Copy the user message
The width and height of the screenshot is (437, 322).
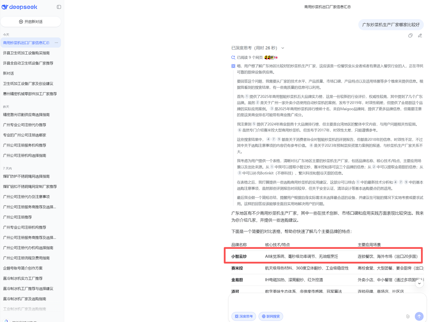tap(410, 35)
